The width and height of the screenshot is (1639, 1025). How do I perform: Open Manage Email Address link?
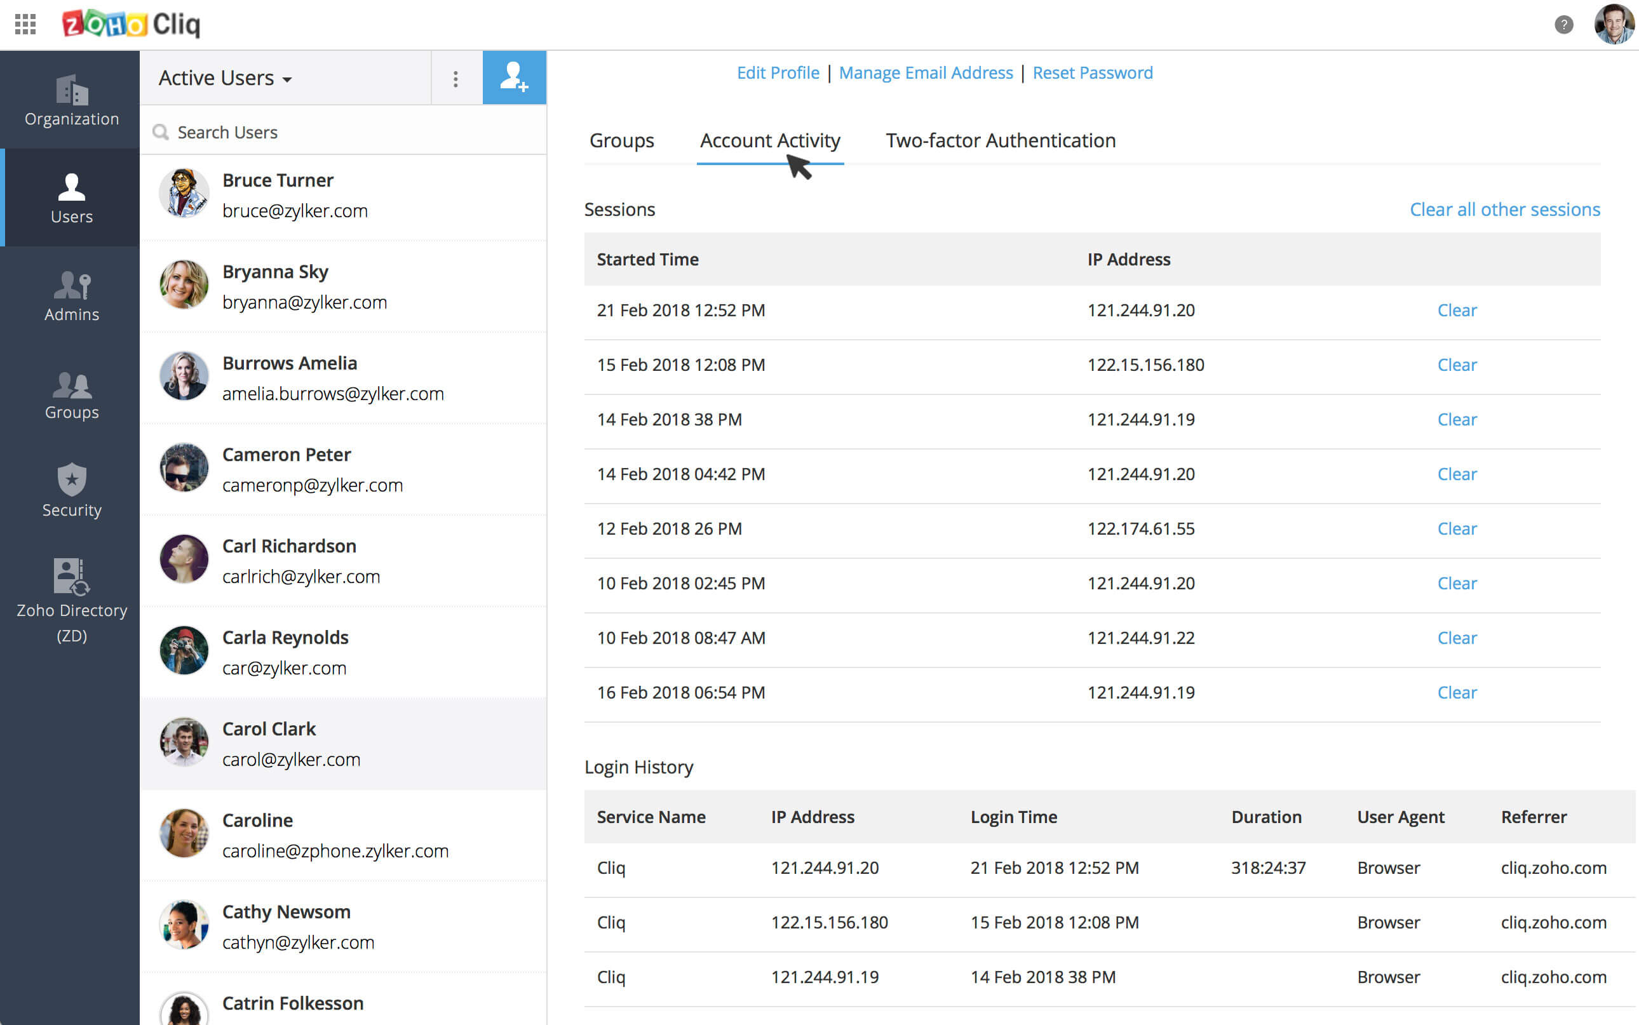[x=926, y=72]
